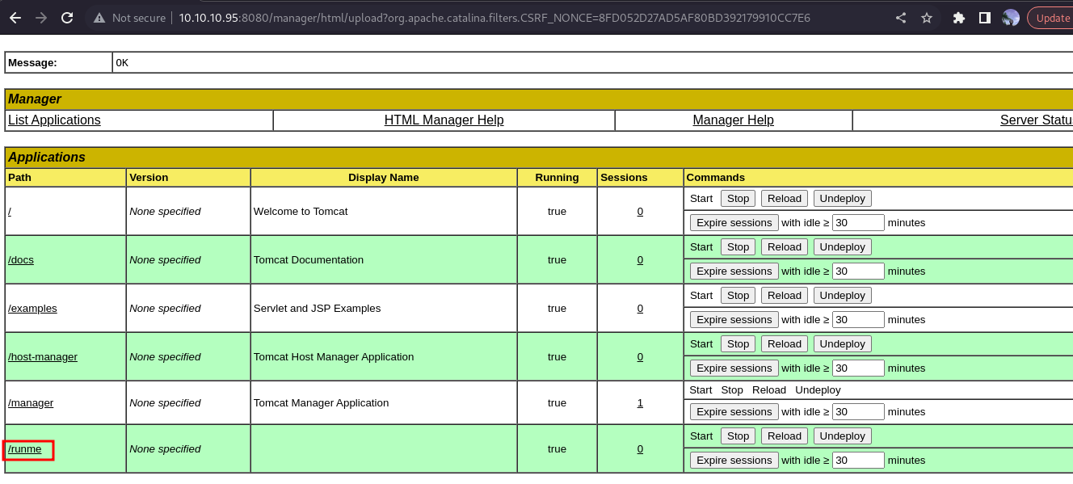Edit idle minutes field for /manager
Screen dimensions: 1073x484
858,412
